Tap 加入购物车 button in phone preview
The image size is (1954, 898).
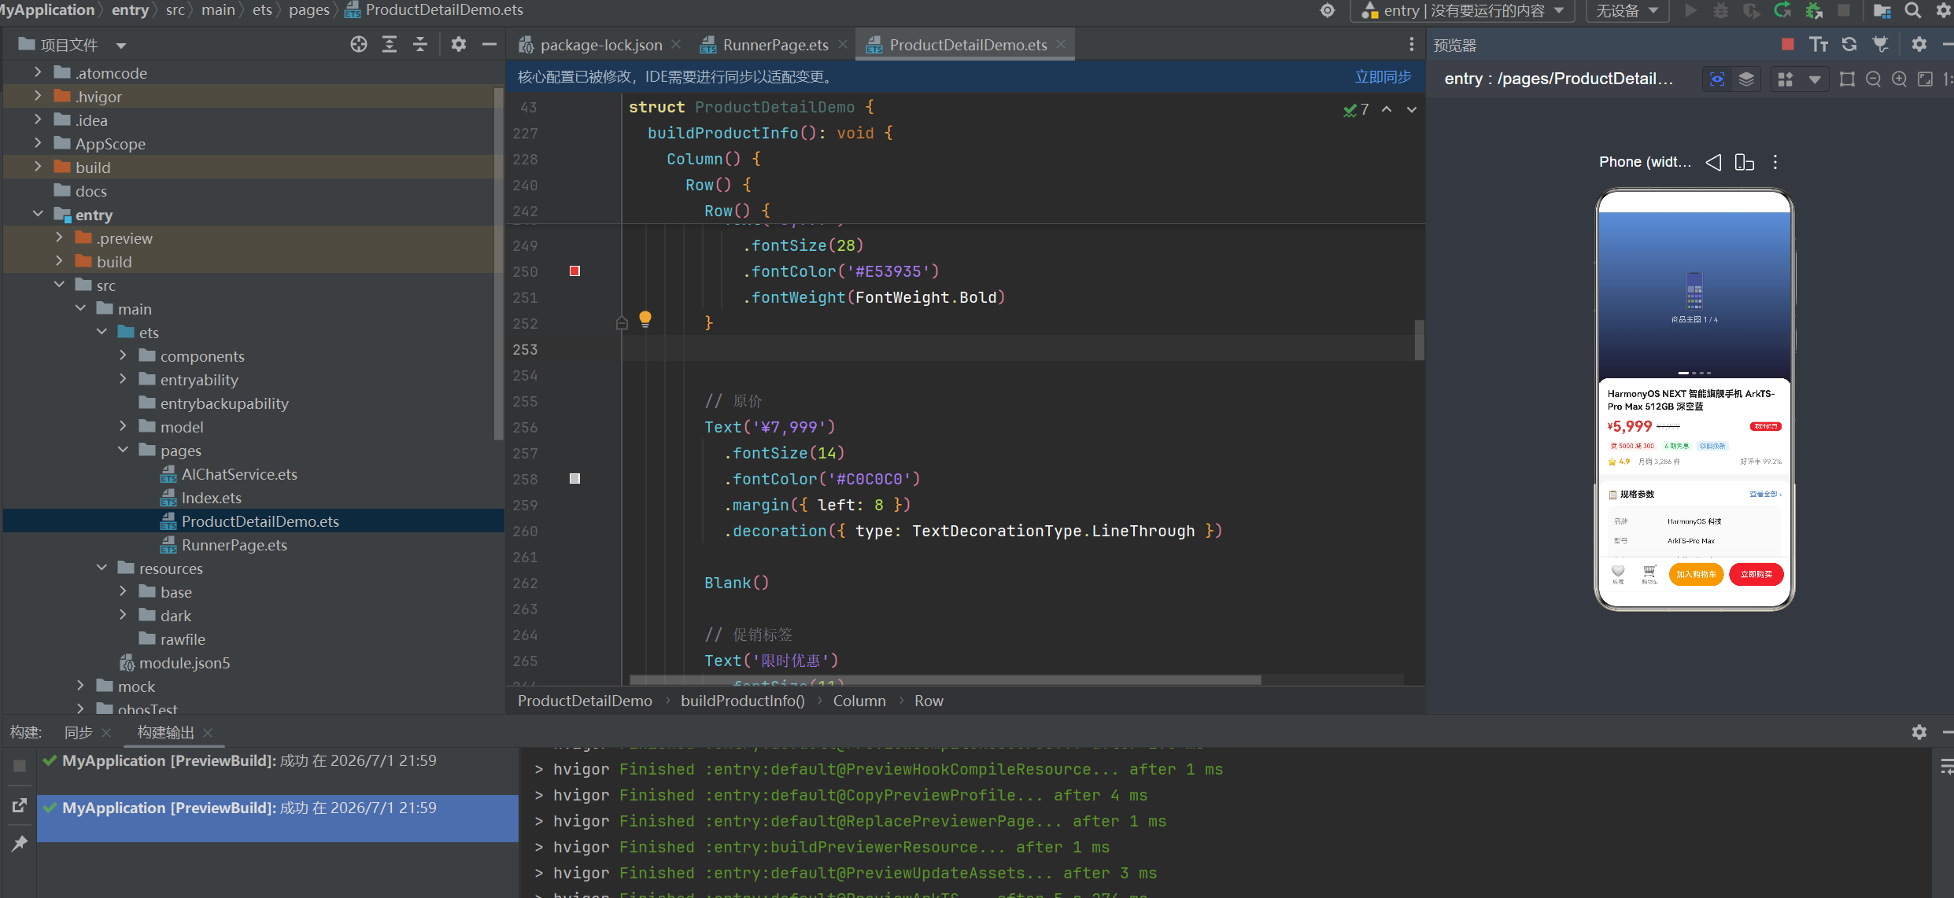point(1696,574)
